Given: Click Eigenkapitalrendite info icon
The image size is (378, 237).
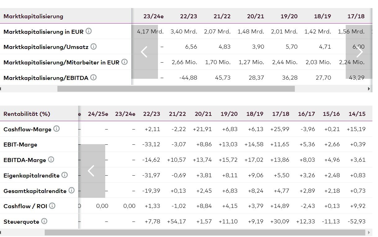Looking at the screenshot, I should click(65, 175).
